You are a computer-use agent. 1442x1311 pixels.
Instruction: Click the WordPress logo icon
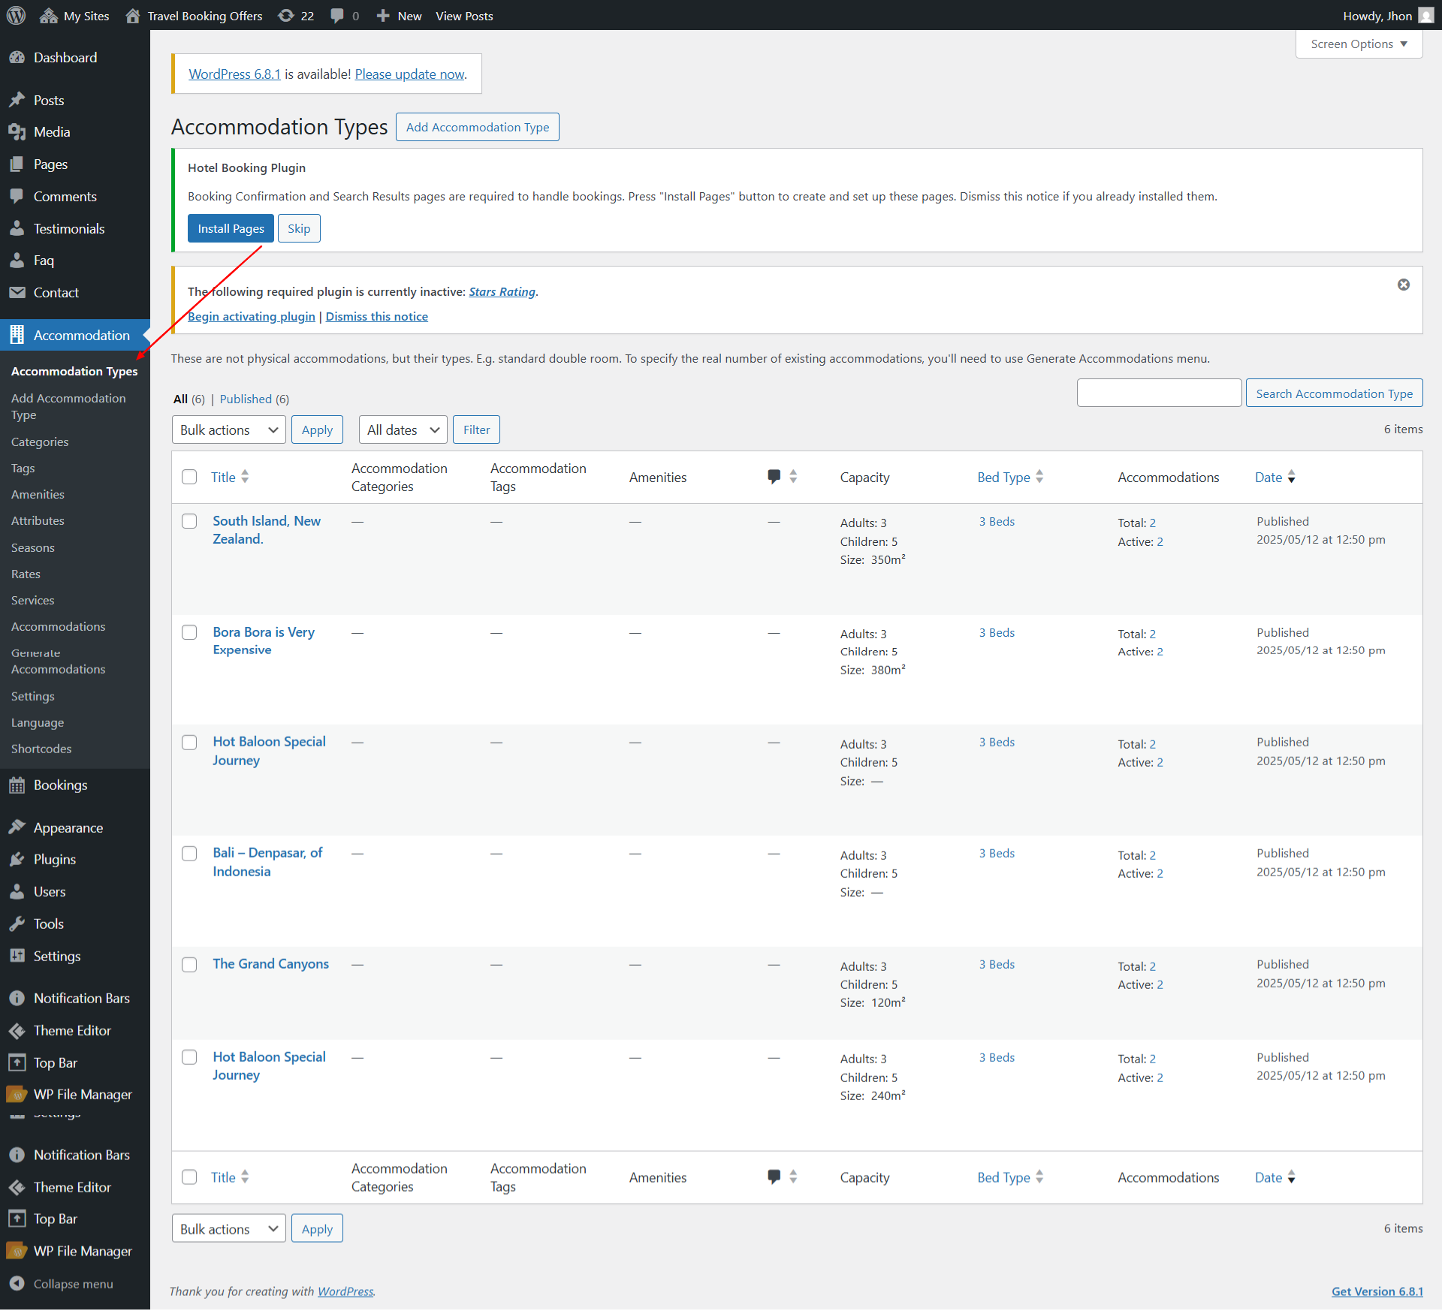click(x=16, y=15)
